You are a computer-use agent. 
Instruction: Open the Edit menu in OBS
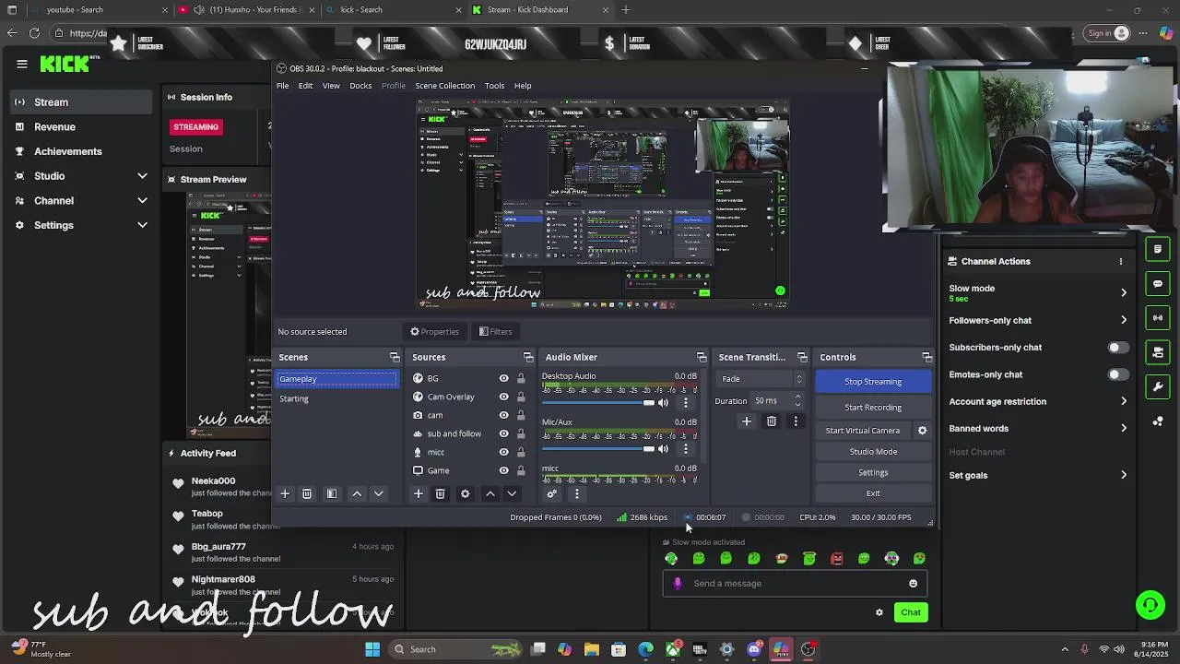pyautogui.click(x=305, y=86)
